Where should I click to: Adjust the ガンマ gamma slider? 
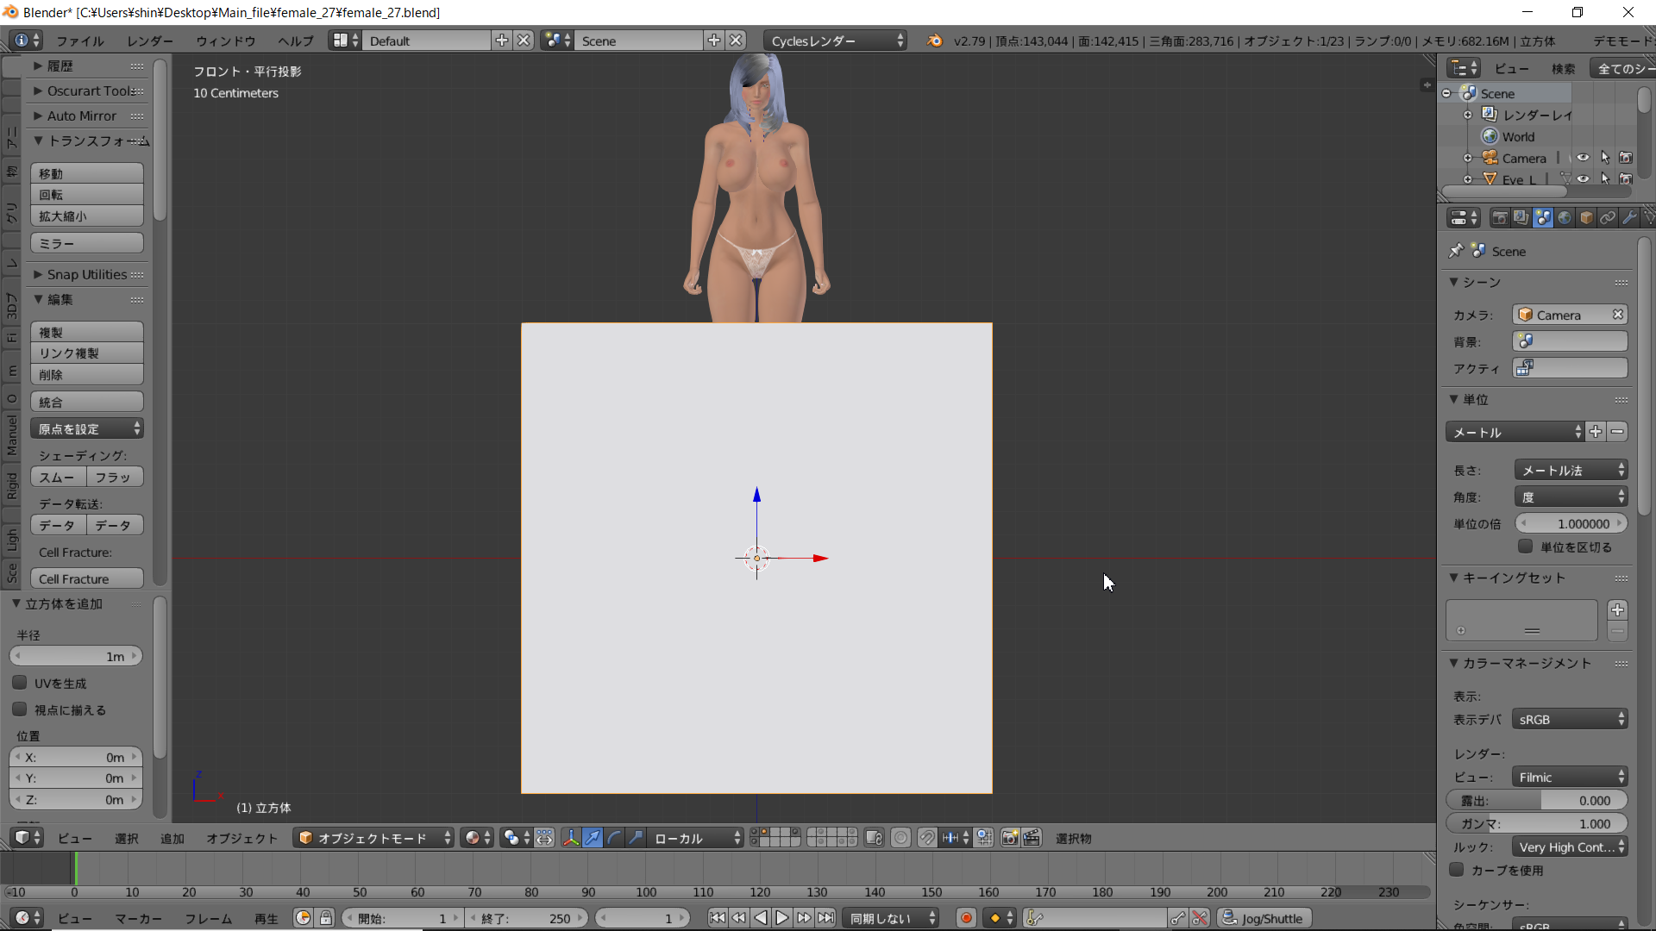tap(1537, 823)
